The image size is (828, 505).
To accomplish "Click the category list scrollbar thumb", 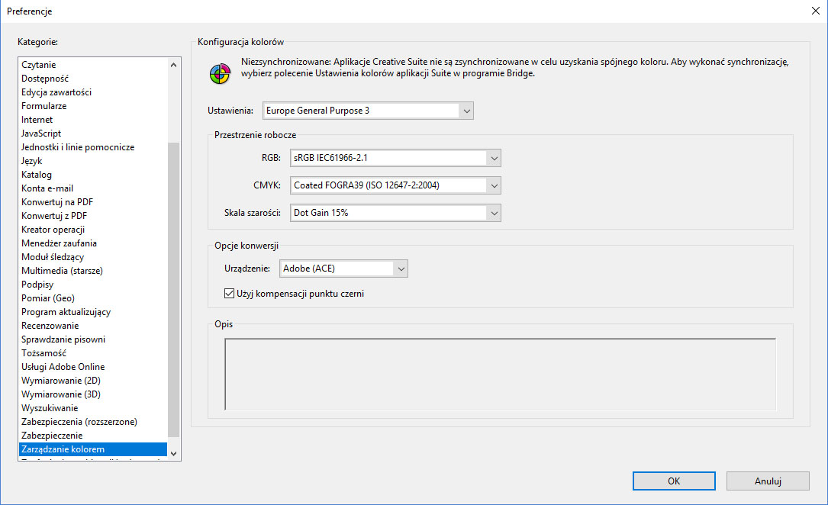I will 174,290.
